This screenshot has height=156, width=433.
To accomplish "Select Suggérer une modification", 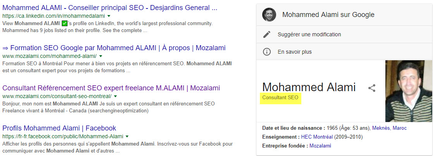I will (x=309, y=34).
